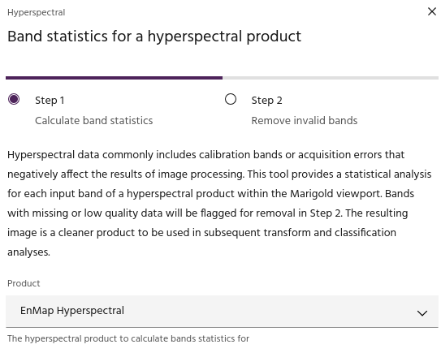This screenshot has width=441, height=353.
Task: Click the Calculate band statistics subtitle
Action: [94, 121]
